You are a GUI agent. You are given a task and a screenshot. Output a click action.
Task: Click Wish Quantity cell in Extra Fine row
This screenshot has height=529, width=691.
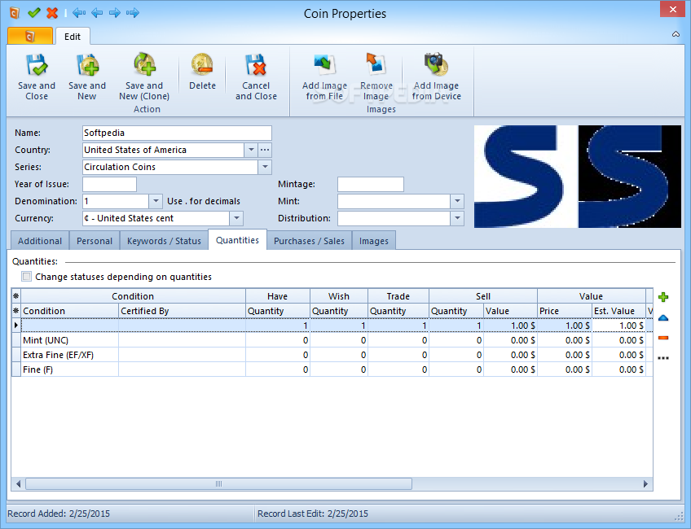[x=339, y=355]
